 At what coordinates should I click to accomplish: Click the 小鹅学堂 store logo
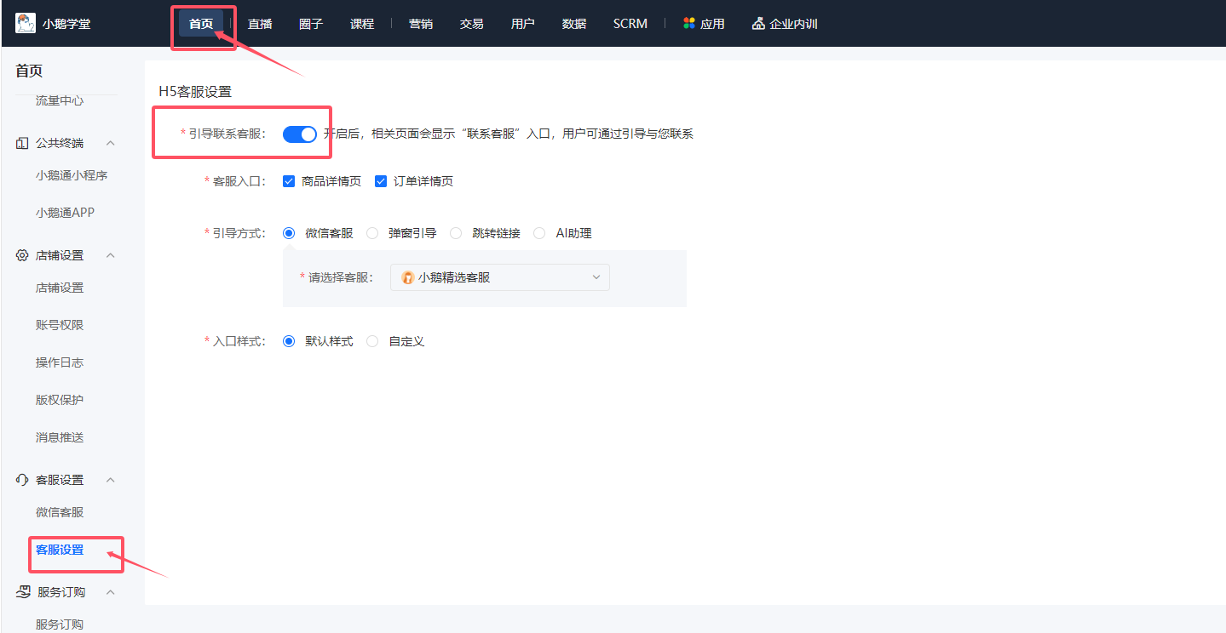tap(25, 23)
